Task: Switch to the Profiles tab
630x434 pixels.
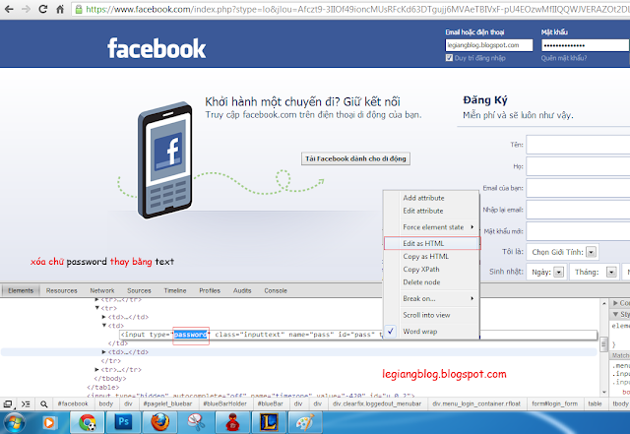Action: [210, 290]
